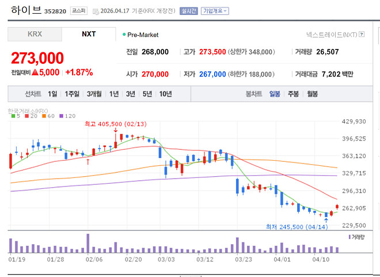Click the 02/06 date on the chart axis
The width and height of the screenshot is (380, 277).
point(94,260)
